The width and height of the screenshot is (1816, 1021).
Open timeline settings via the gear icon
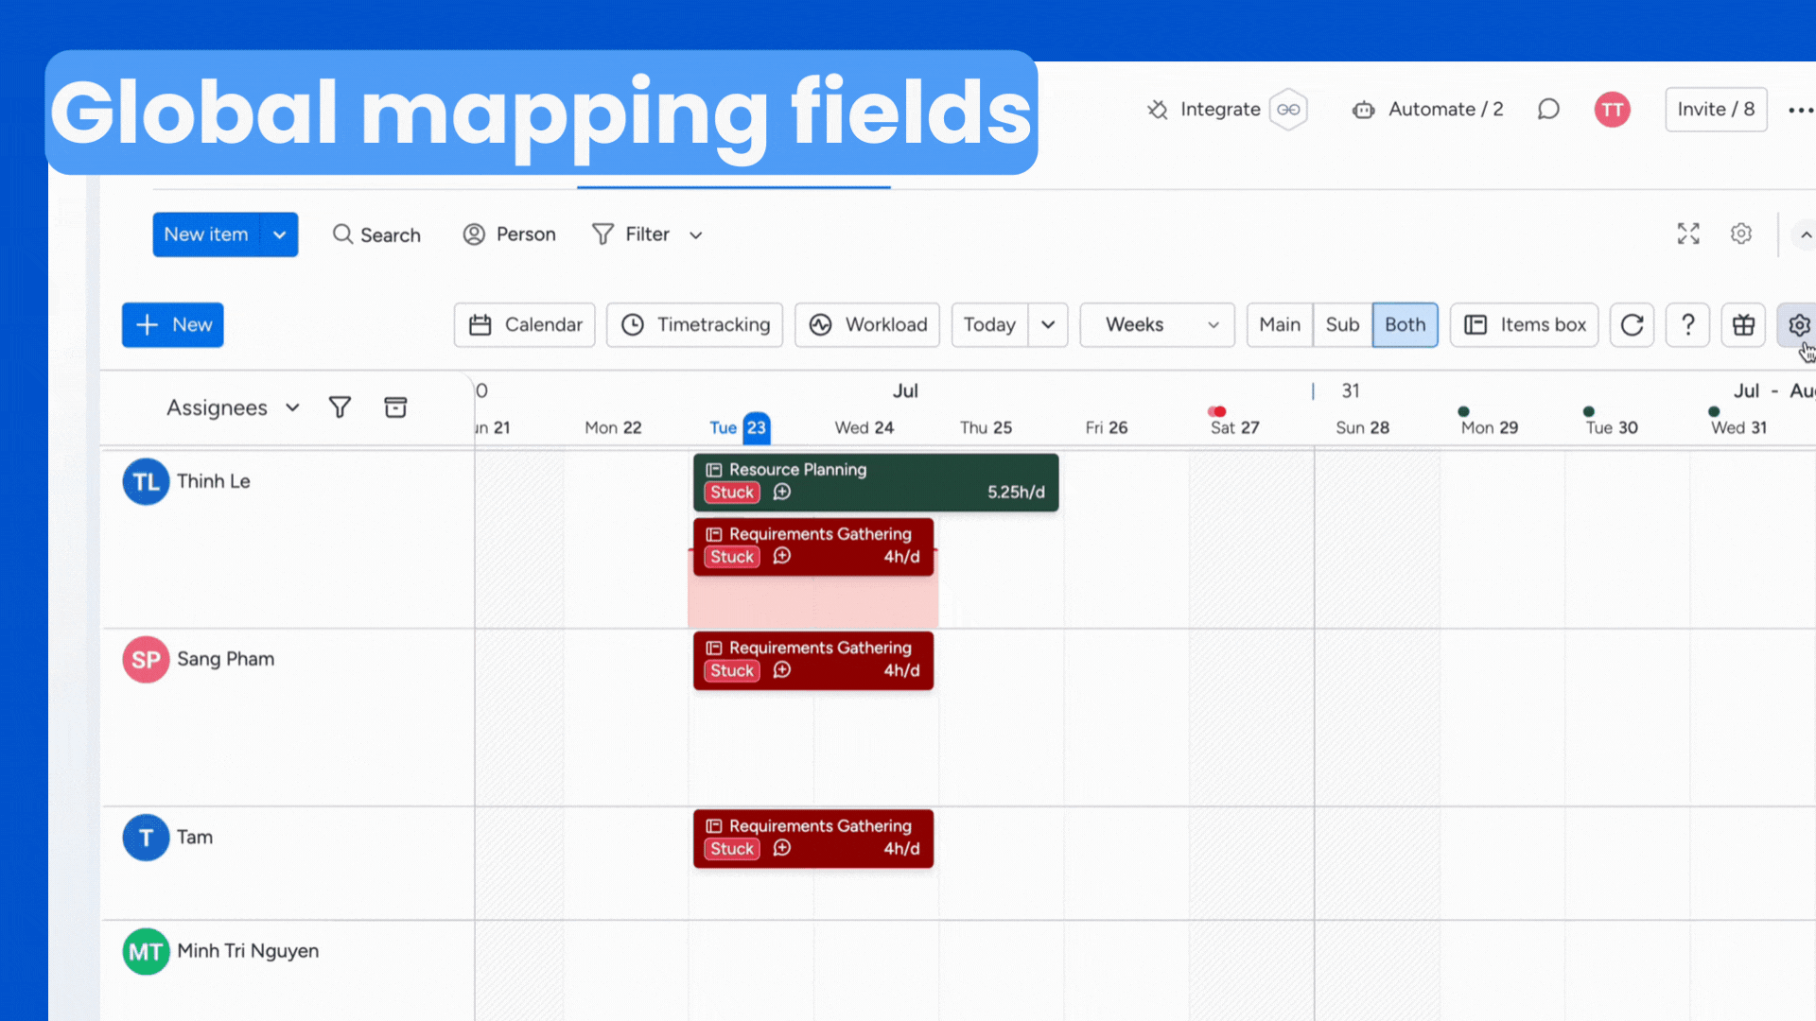coord(1797,324)
